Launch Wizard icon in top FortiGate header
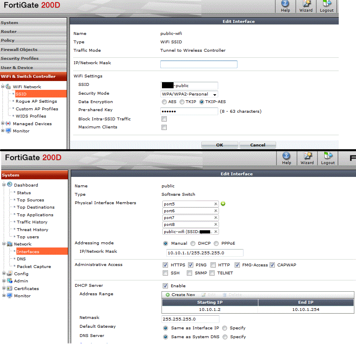 tap(306, 4)
